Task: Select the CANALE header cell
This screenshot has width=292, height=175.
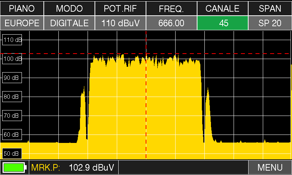Action: coord(223,8)
